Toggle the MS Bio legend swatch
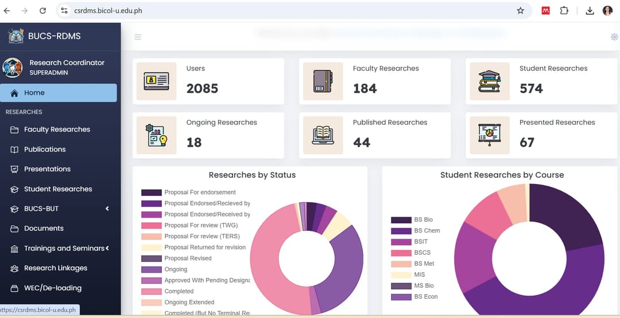Viewport: 620px width, 318px height. [x=401, y=286]
